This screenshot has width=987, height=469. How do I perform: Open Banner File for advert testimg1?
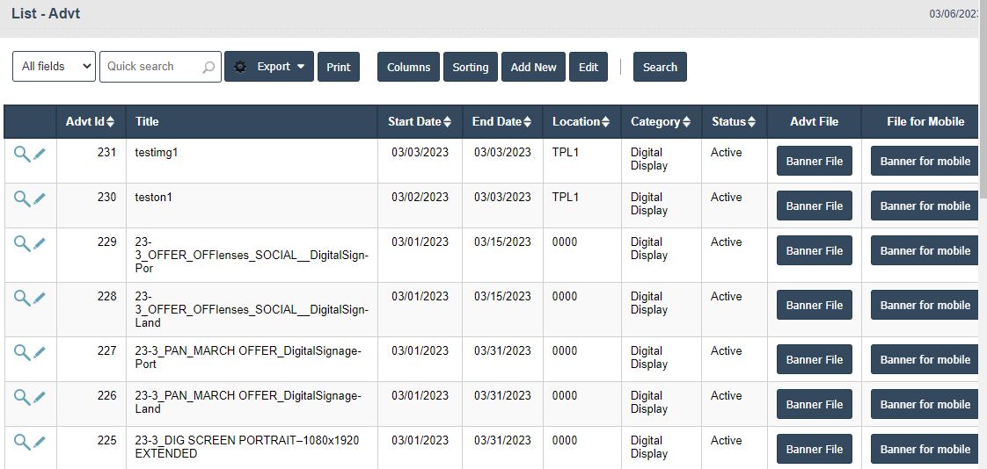click(x=814, y=162)
